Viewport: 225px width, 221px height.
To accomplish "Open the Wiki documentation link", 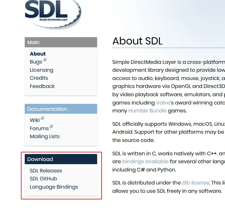I will [35, 120].
